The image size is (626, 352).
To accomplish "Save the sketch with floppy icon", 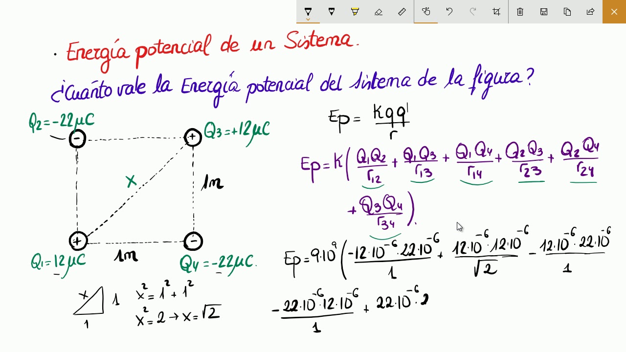I will tap(544, 12).
